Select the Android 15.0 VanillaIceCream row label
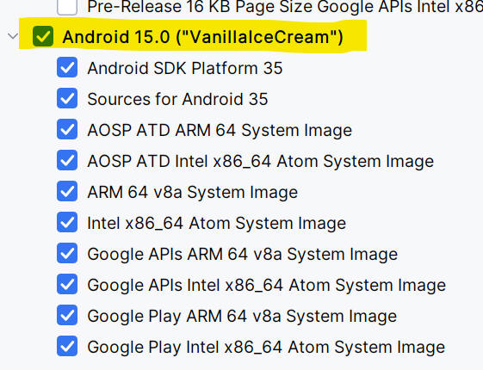 coord(202,37)
